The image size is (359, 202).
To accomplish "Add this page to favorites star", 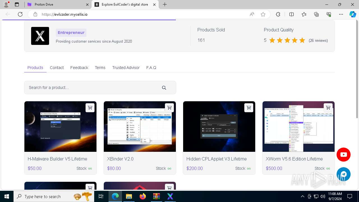I will coord(263,14).
